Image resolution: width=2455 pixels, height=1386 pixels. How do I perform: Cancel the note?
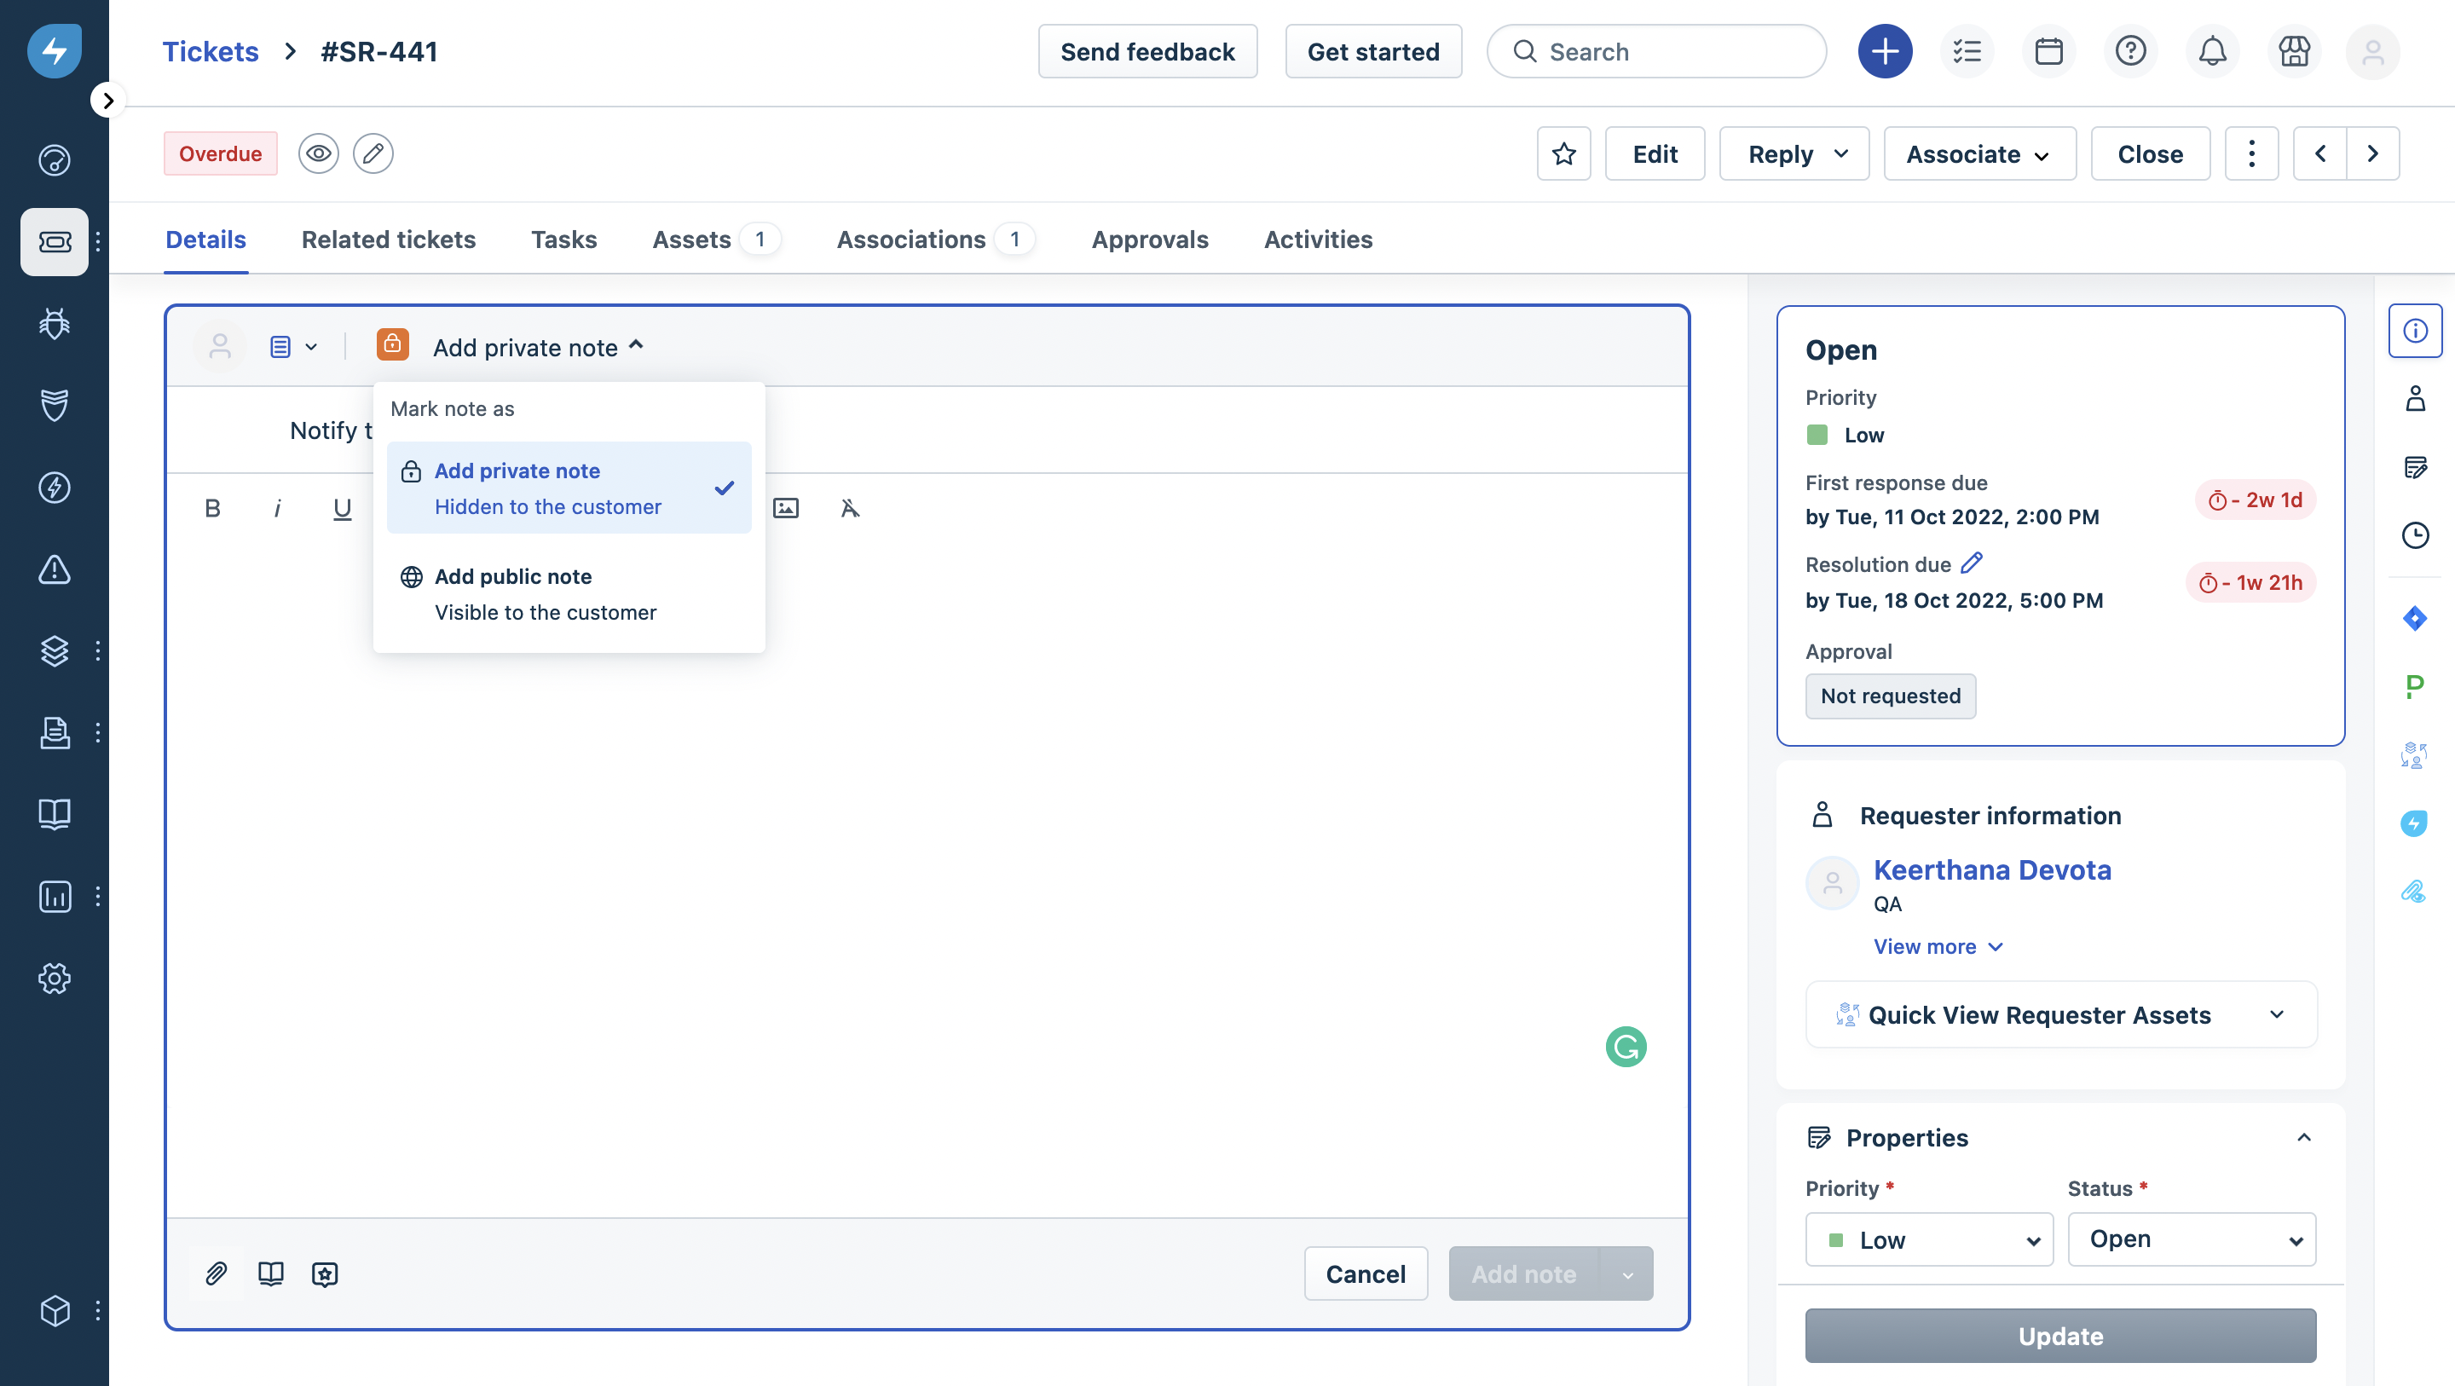click(1366, 1273)
